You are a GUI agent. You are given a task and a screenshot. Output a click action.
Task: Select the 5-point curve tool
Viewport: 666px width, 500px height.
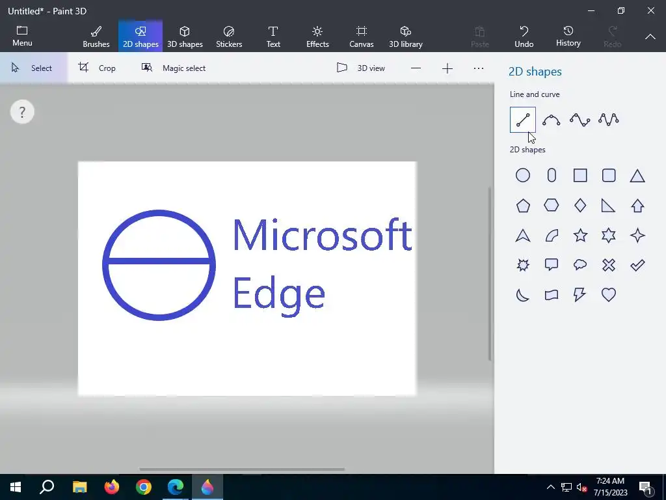click(x=609, y=120)
